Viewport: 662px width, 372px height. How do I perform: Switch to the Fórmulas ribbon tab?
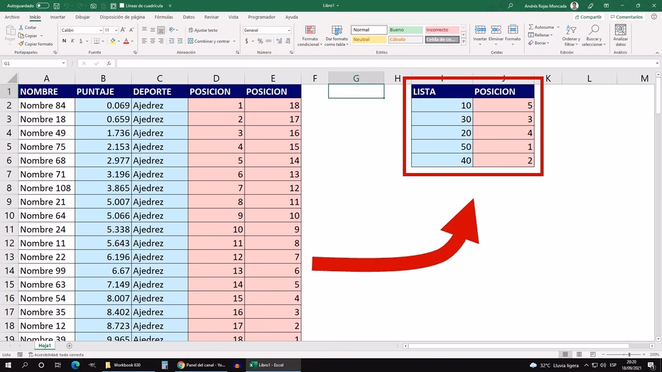pyautogui.click(x=163, y=17)
